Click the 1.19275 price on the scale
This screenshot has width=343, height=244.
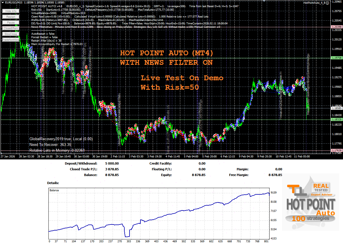pos(337,77)
